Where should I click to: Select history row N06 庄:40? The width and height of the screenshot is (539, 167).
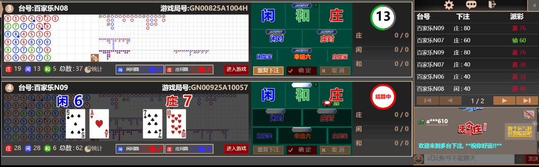(477, 77)
